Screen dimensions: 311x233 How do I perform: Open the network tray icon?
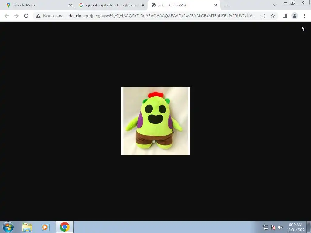click(265, 227)
